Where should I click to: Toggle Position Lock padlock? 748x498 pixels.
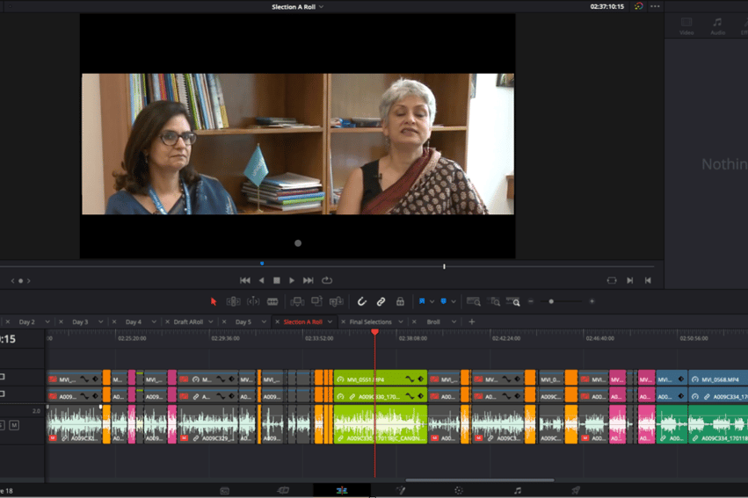(400, 301)
